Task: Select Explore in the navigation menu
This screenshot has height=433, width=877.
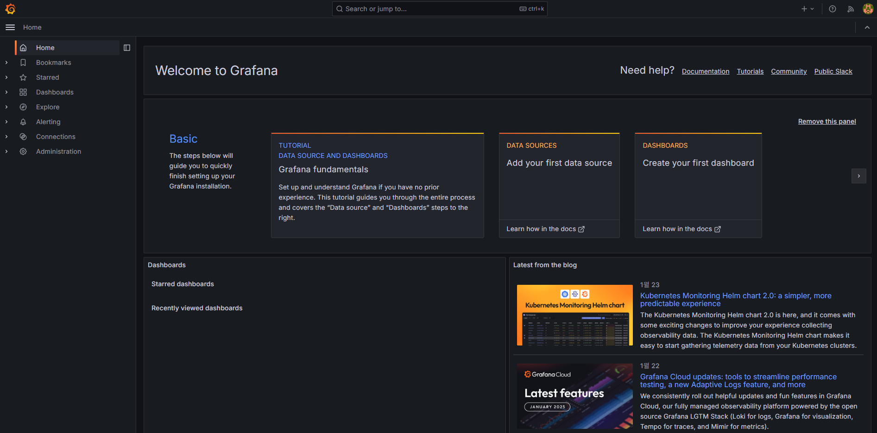Action: coord(48,107)
